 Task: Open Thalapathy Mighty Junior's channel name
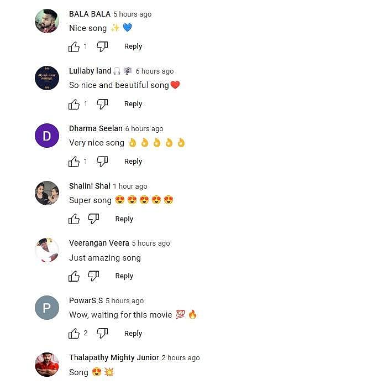point(114,357)
